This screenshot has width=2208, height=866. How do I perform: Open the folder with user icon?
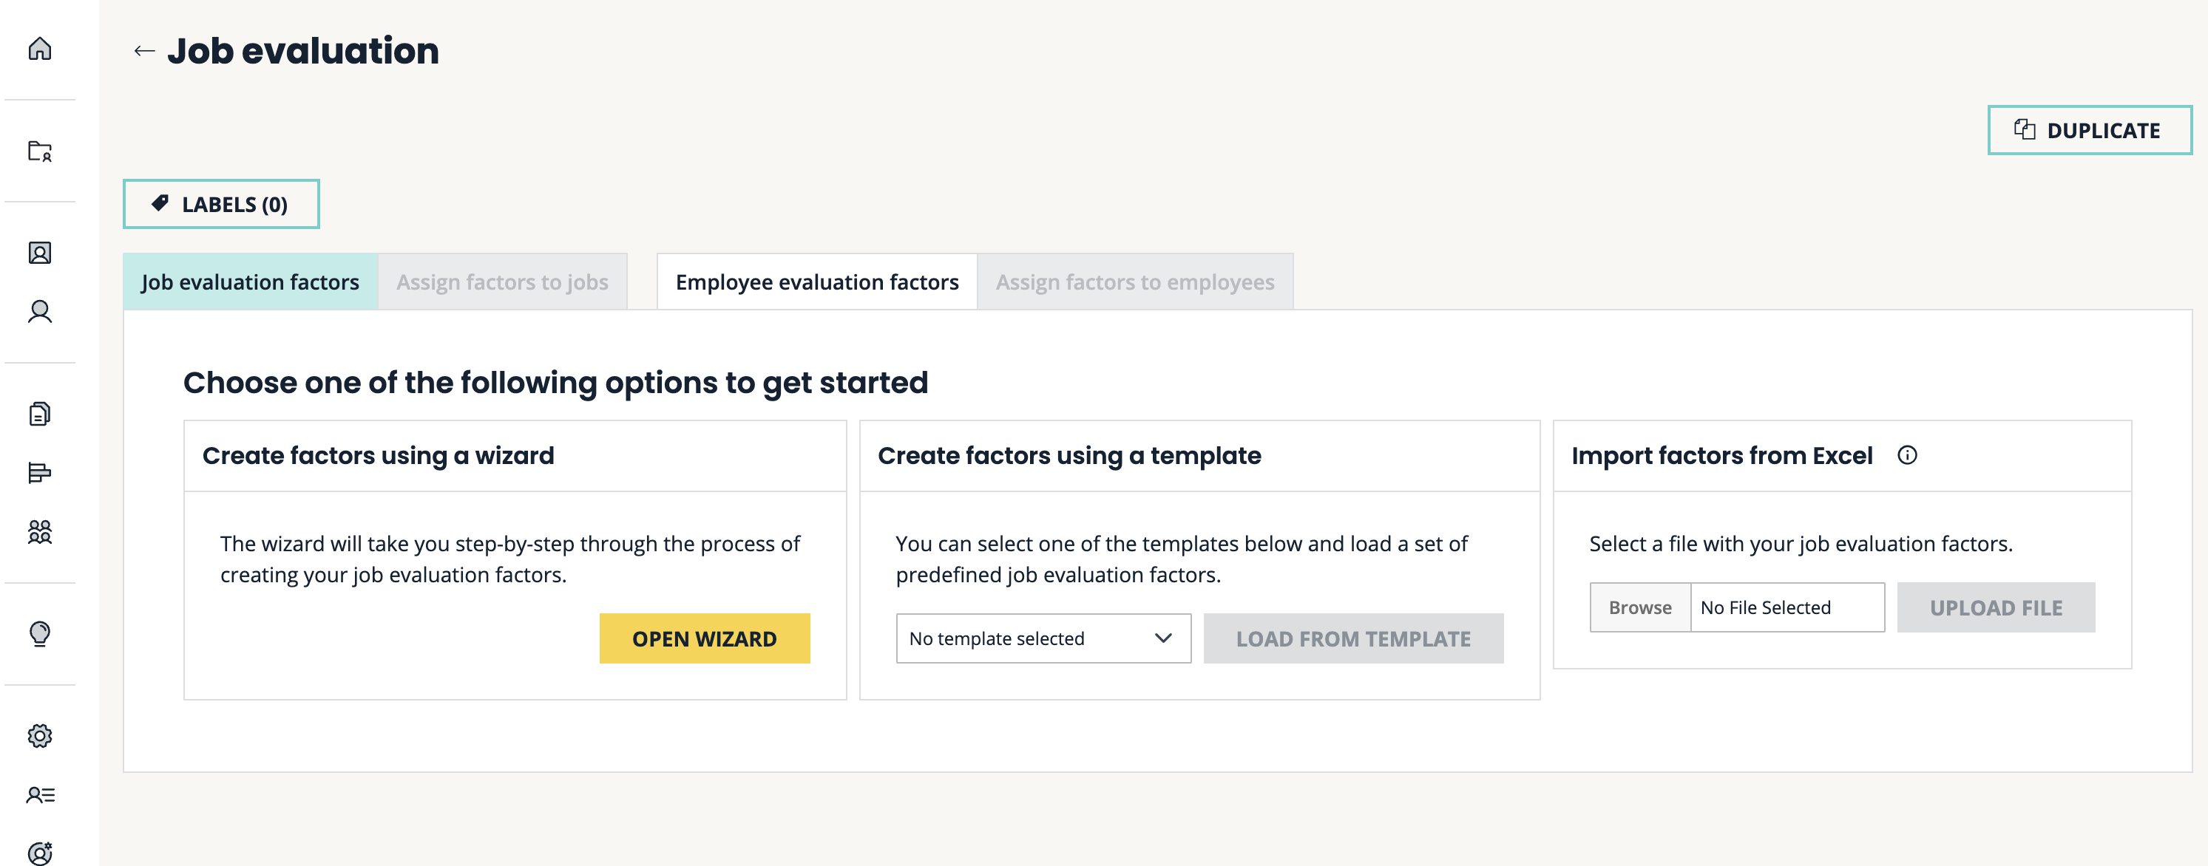39,151
